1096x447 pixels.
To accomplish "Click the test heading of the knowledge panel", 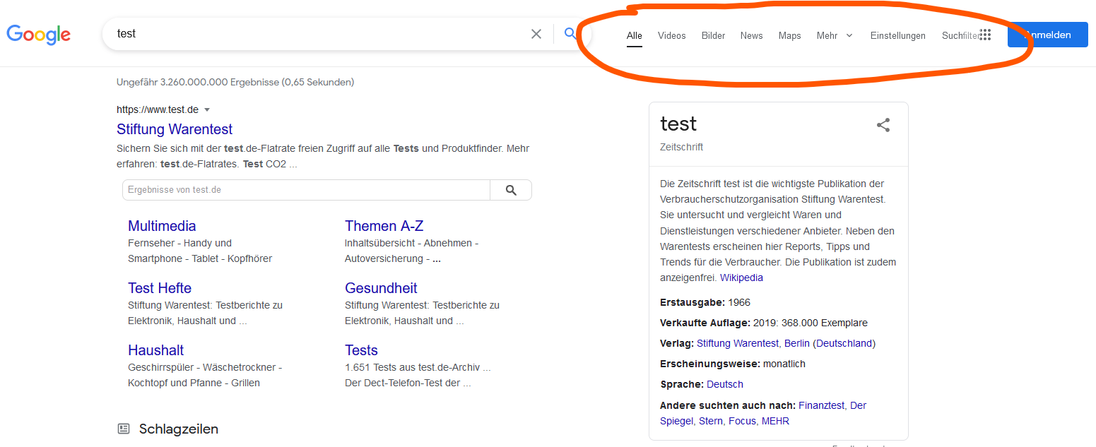I will coord(678,124).
